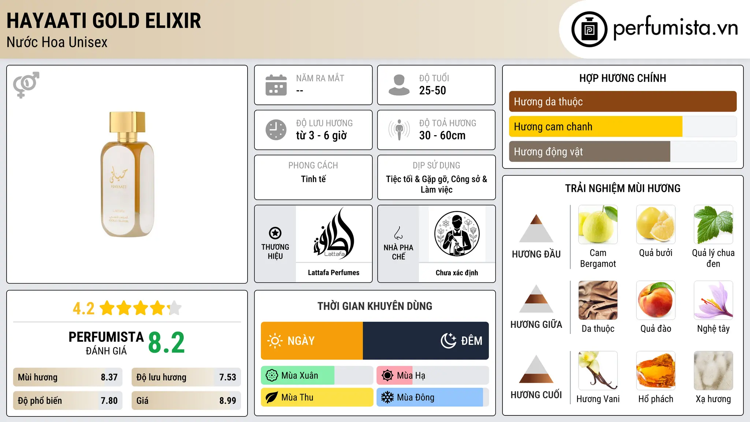Click the nose icon above Nhà pha chế

pos(398,233)
